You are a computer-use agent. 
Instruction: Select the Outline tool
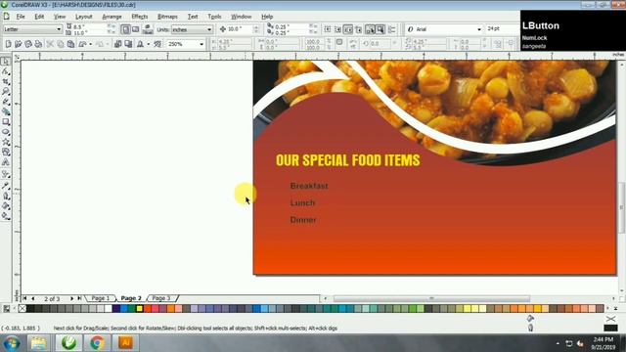(6, 196)
